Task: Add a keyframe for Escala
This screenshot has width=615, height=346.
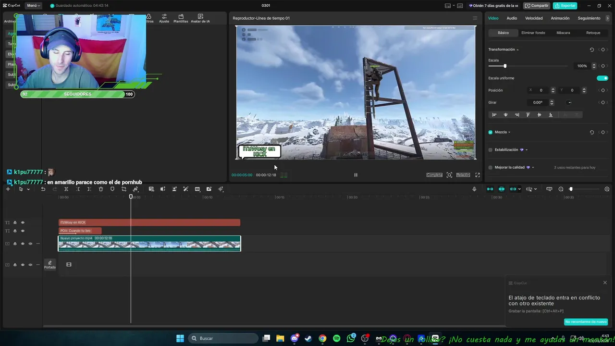Action: click(x=603, y=66)
